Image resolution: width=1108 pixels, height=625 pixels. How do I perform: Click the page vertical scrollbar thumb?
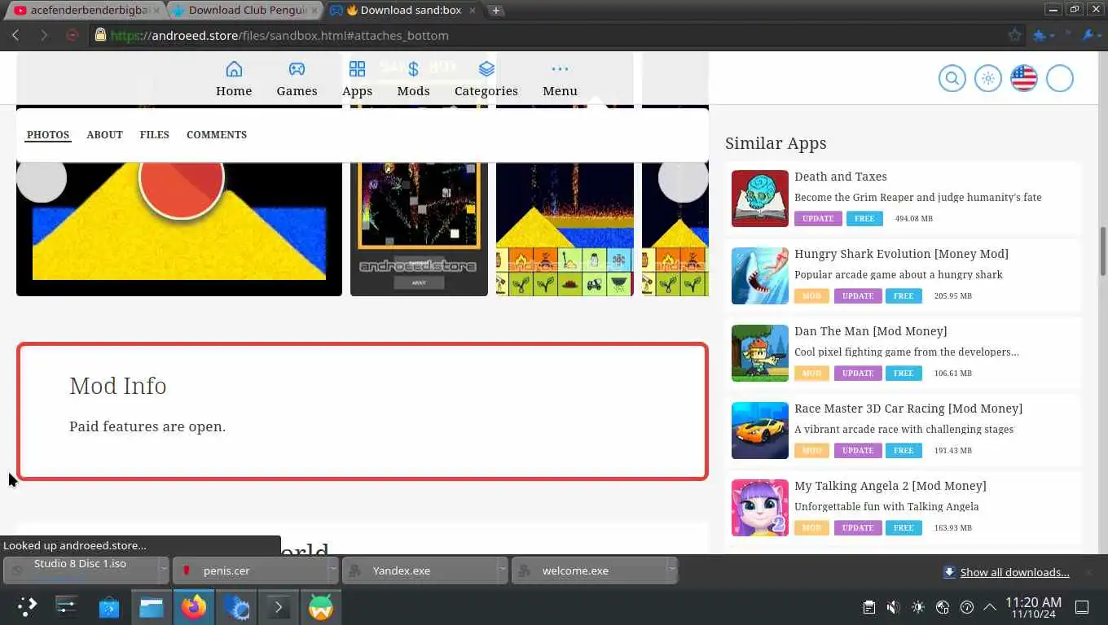pyautogui.click(x=1103, y=251)
